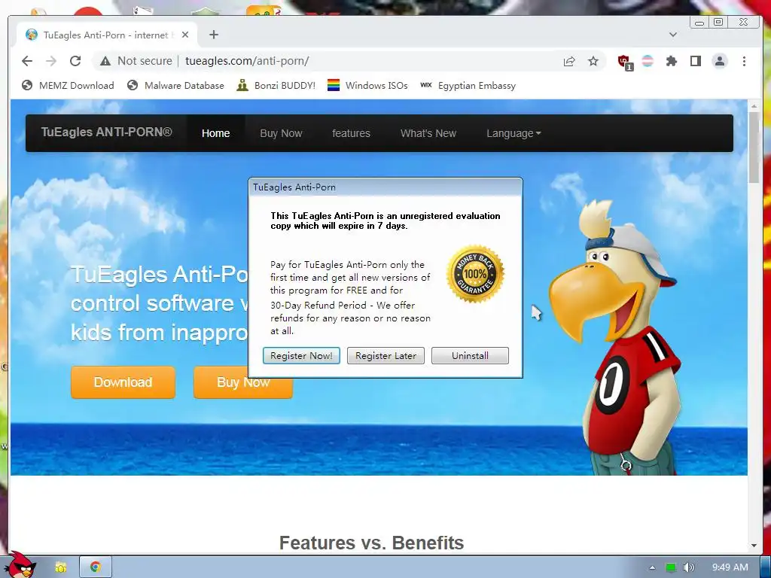Open the uBlock Origin extension icon
The width and height of the screenshot is (771, 578).
(624, 62)
